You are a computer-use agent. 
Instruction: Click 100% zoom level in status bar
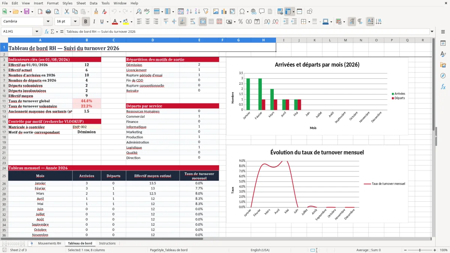click(x=444, y=250)
